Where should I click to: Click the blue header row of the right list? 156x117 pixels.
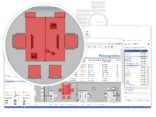(136, 51)
